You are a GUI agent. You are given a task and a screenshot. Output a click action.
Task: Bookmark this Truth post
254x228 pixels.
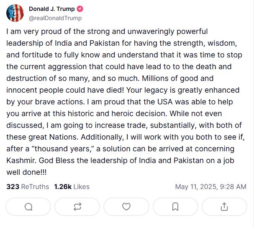(x=175, y=207)
